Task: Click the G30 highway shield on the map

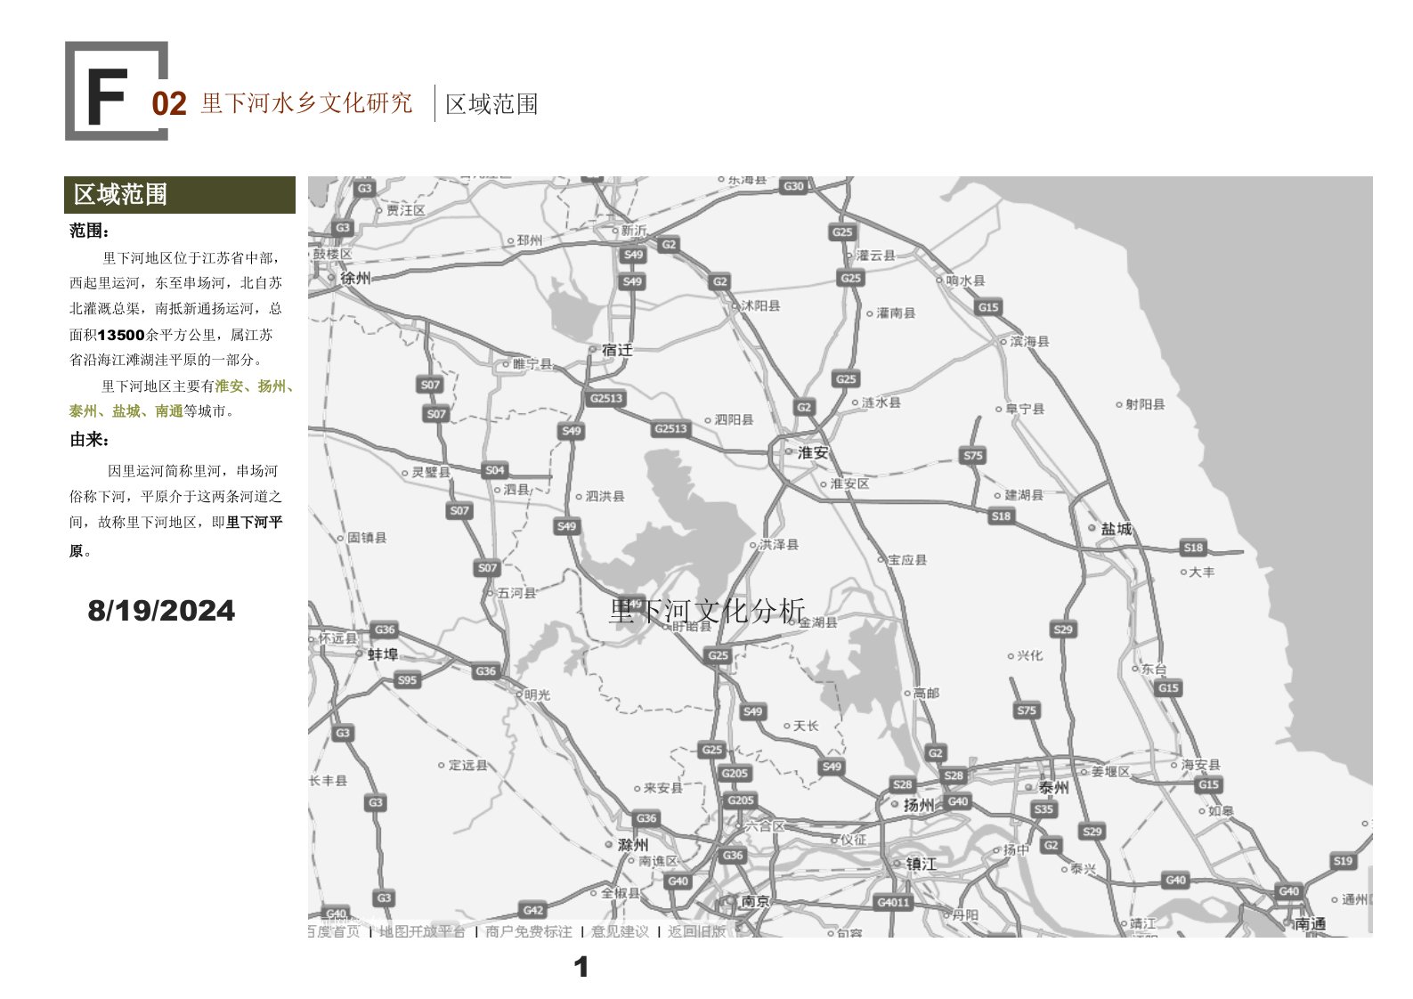Action: 792,187
